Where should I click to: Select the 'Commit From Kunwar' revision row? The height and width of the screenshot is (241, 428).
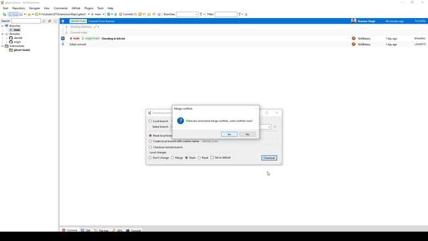[x=243, y=21]
